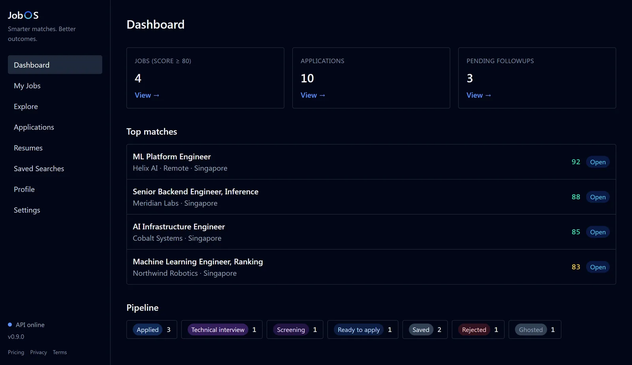Viewport: 632px width, 365px height.
Task: Open the Privacy footer link
Action: (38, 352)
